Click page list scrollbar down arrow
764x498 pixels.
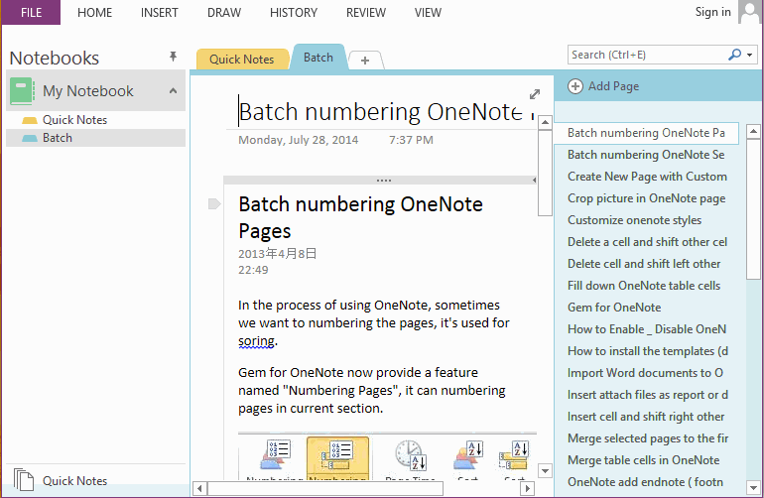point(753,487)
